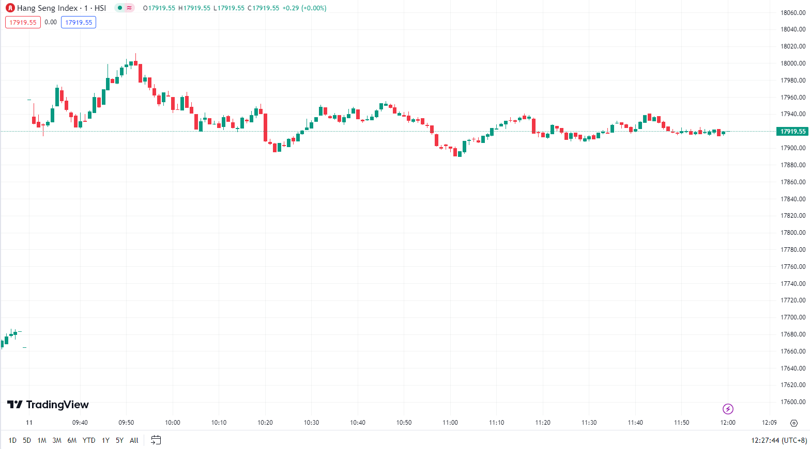
Task: Show All historical data range
Action: pyautogui.click(x=134, y=440)
